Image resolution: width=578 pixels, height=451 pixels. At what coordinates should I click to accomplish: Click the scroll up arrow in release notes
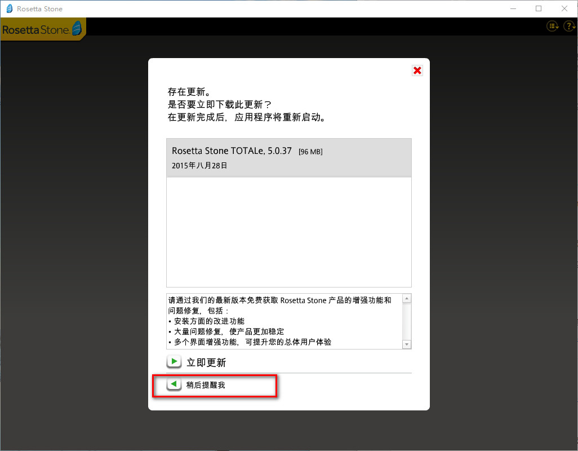point(407,298)
